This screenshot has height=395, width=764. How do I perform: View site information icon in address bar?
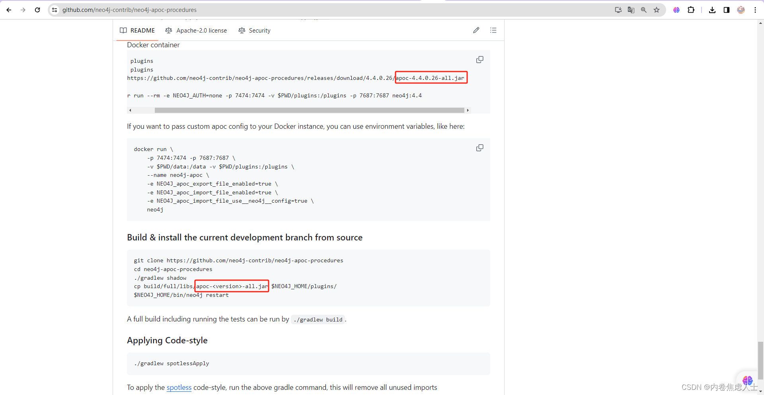tap(55, 10)
